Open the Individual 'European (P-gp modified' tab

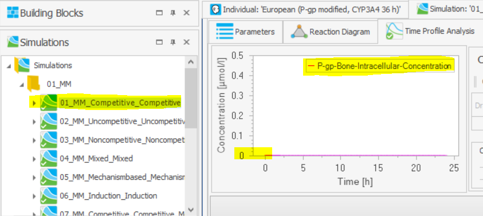(x=305, y=10)
